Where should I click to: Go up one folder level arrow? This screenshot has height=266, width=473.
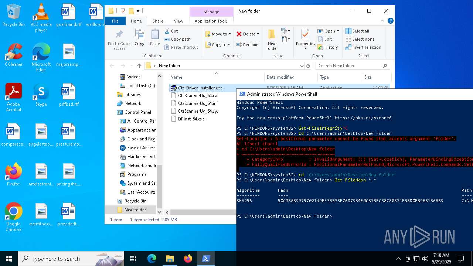pos(139,66)
